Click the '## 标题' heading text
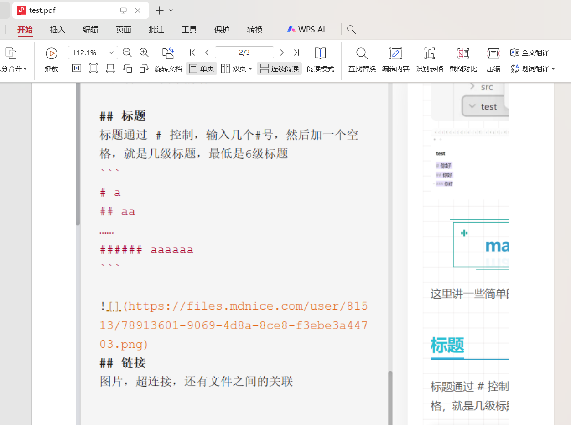 pyautogui.click(x=123, y=116)
